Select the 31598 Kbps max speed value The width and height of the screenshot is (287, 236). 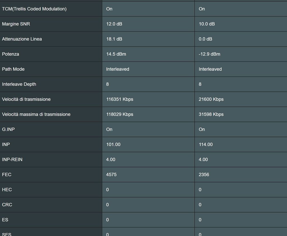[211, 114]
